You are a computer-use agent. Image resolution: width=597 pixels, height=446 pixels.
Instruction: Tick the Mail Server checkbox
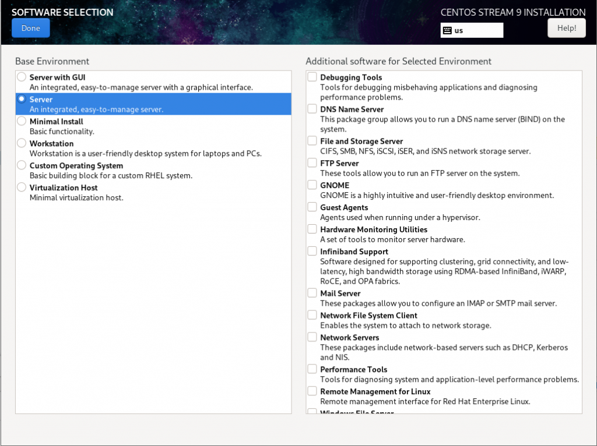coord(312,293)
